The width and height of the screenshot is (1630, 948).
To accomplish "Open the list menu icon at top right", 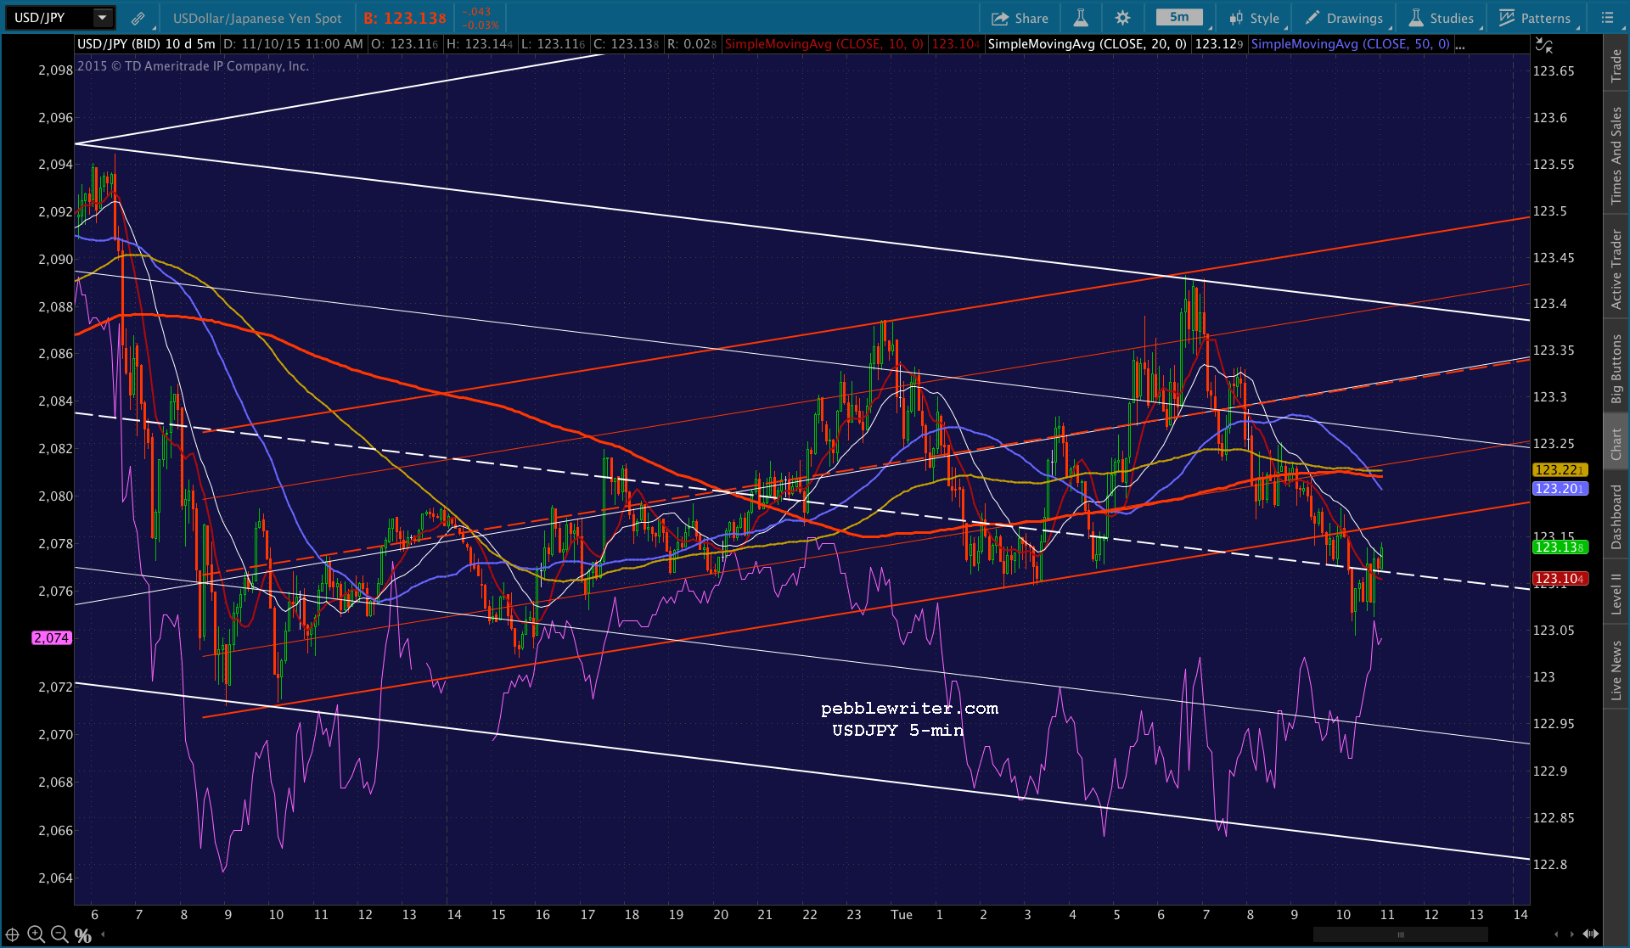I will [1607, 18].
